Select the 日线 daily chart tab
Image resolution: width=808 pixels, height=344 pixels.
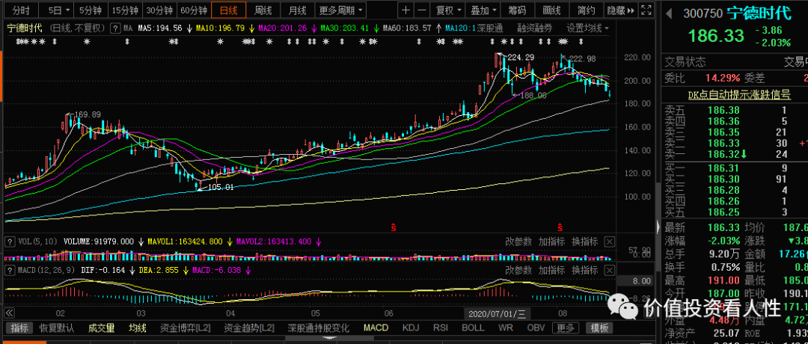coord(229,10)
